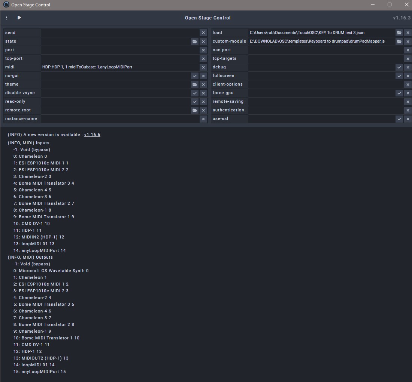Image resolution: width=412 pixels, height=382 pixels.
Task: Clear the fullscreen option
Action: tap(408, 76)
